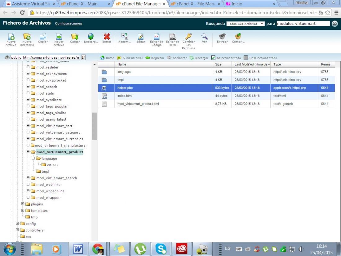Open the Editor de HTML
The height and width of the screenshot is (256, 341).
point(172,40)
